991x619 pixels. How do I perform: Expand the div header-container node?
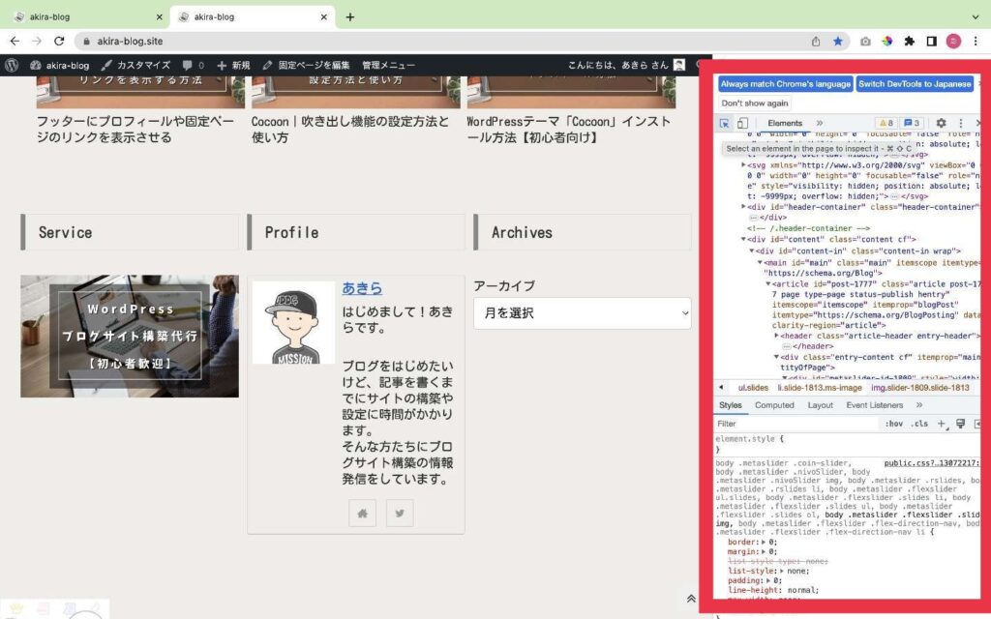pyautogui.click(x=743, y=207)
